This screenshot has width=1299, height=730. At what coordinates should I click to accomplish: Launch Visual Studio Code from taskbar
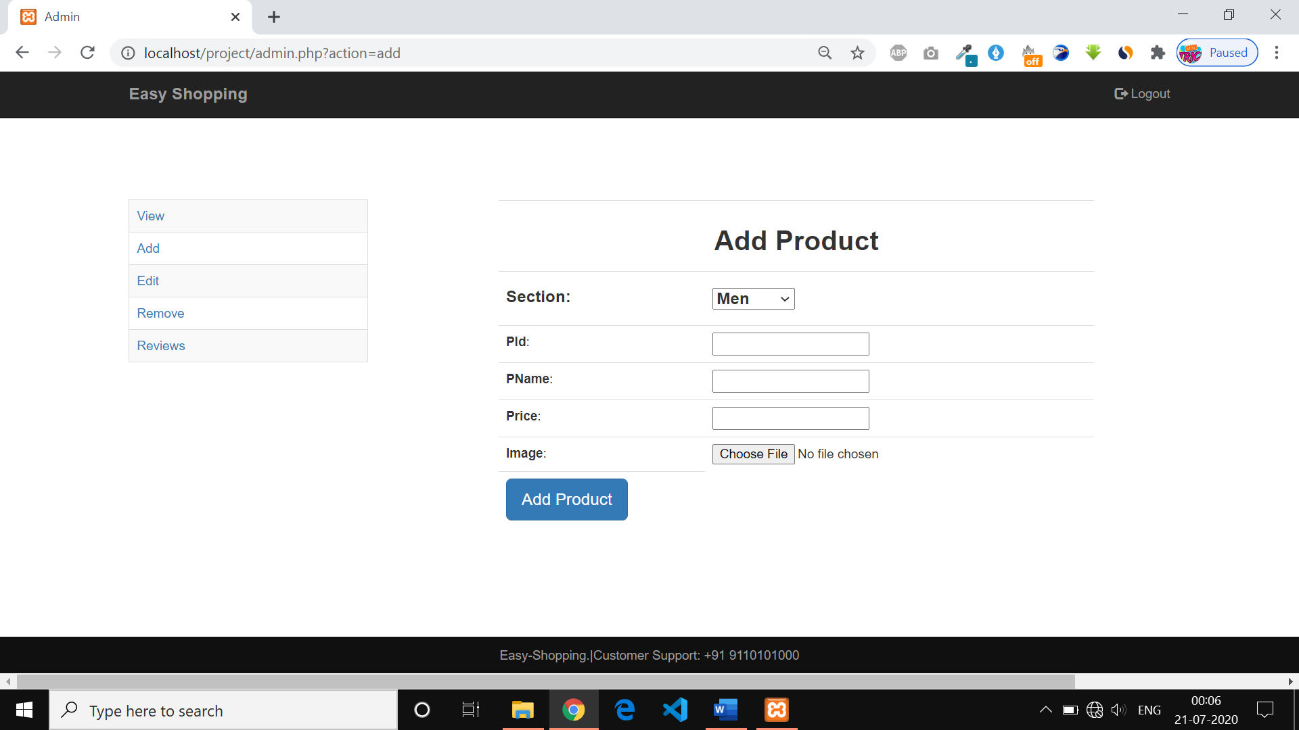click(x=675, y=710)
